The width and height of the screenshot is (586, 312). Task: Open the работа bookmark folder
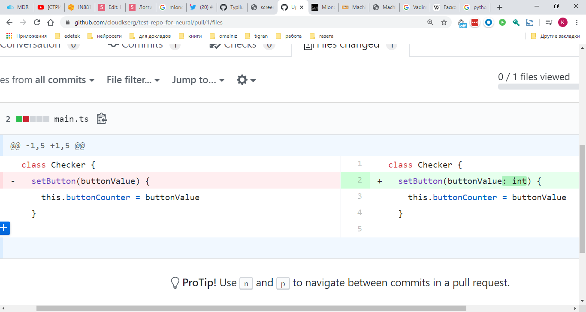click(x=288, y=36)
